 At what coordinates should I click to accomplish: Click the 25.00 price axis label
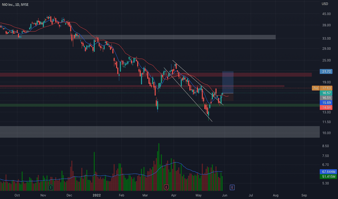(x=326, y=60)
